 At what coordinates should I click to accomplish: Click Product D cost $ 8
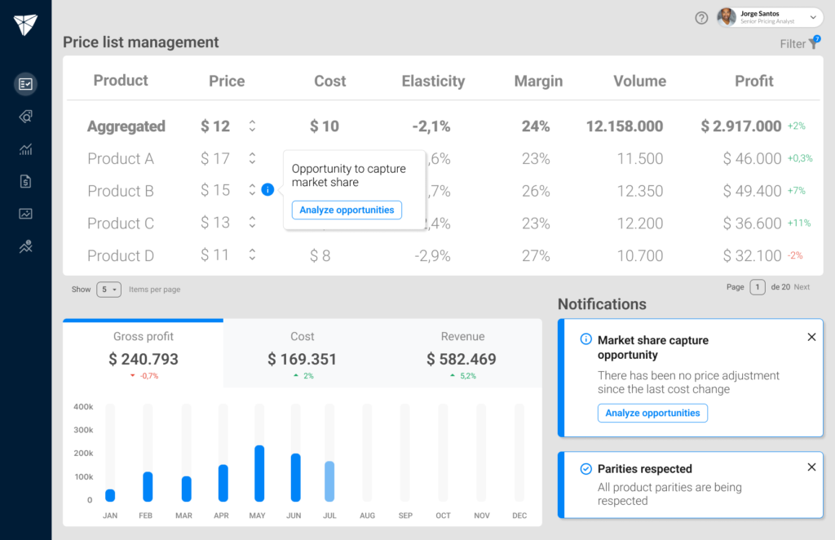point(320,255)
